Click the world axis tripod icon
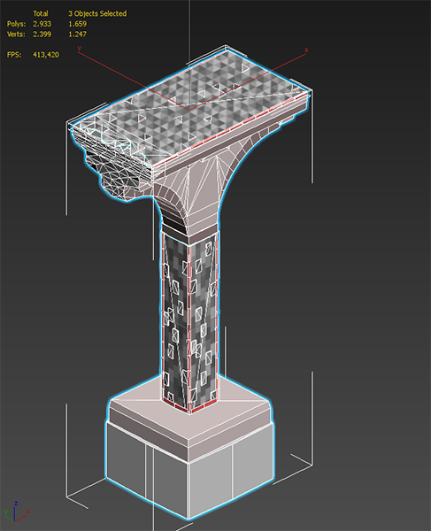 coord(16,512)
